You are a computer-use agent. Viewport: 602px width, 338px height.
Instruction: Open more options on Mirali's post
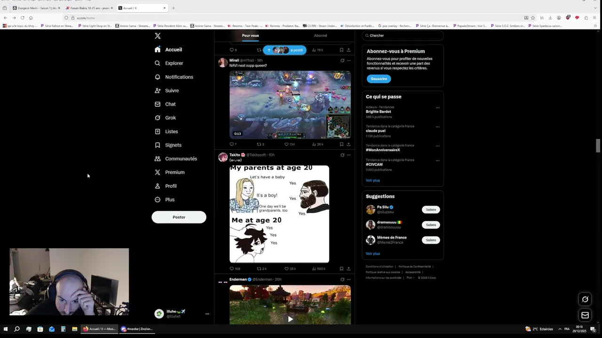pos(349,61)
